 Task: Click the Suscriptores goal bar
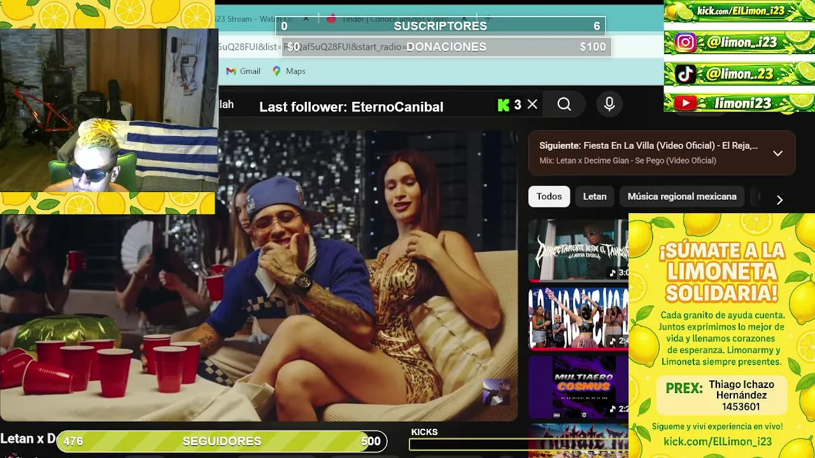pyautogui.click(x=441, y=26)
